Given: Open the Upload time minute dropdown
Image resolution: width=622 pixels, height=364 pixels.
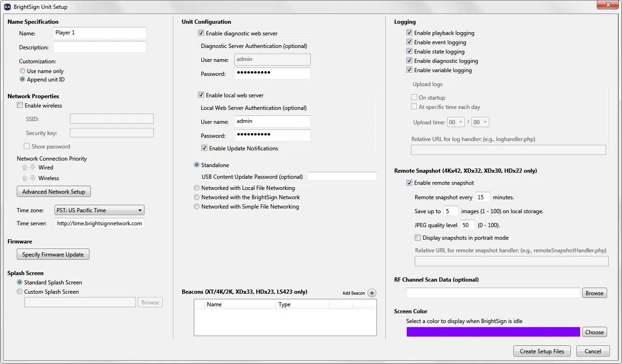Looking at the screenshot, I should [x=480, y=122].
